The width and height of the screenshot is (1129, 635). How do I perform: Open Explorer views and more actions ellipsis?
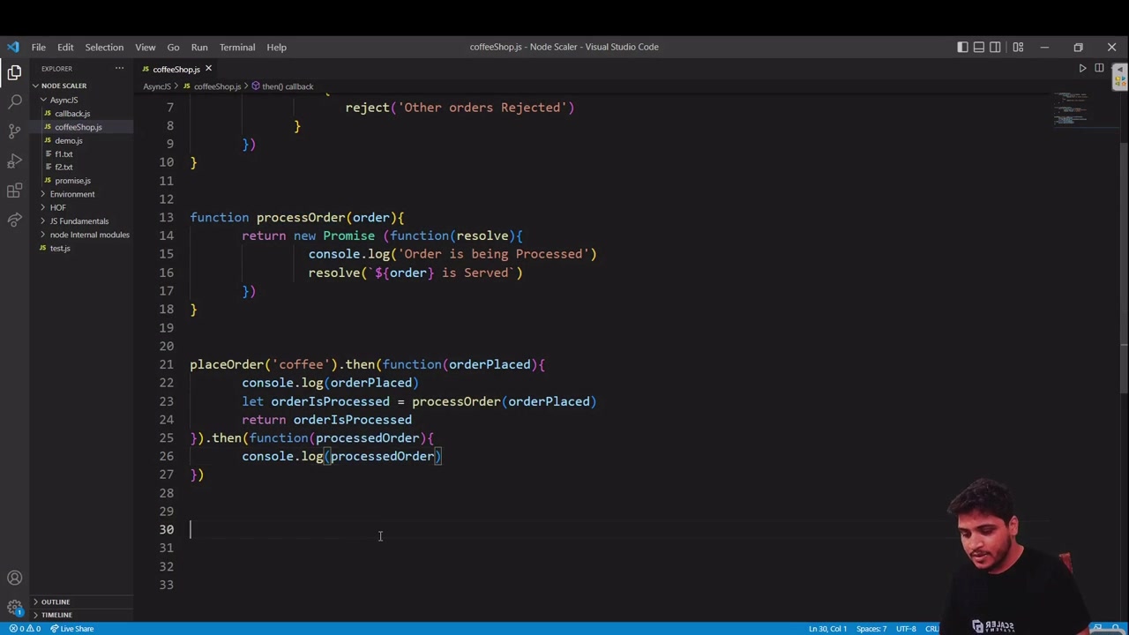119,68
